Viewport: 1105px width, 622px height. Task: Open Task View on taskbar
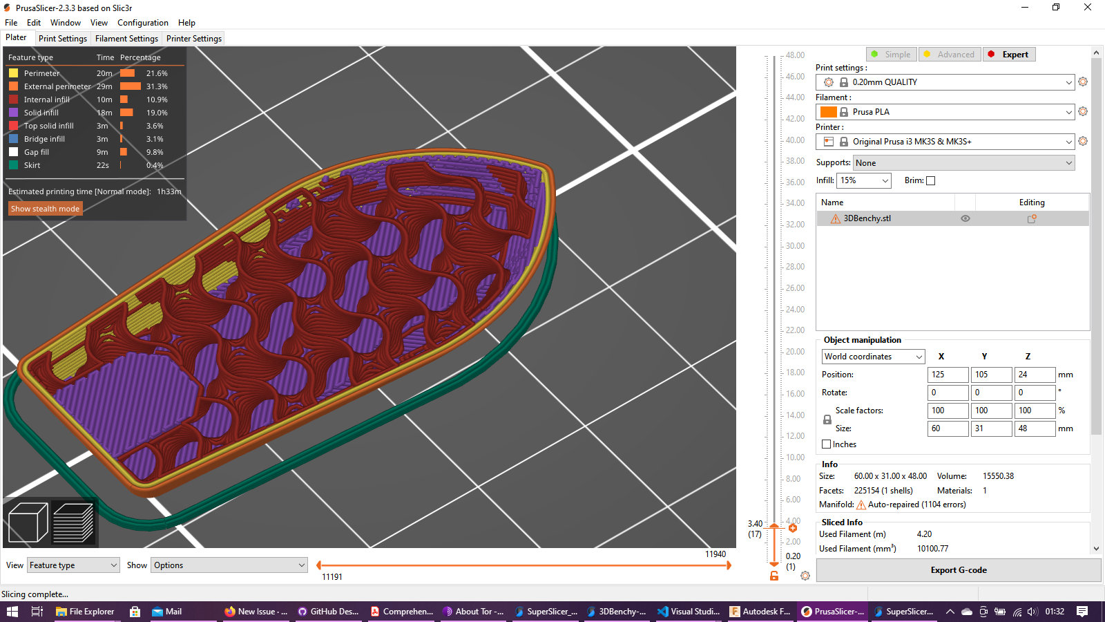[37, 612]
